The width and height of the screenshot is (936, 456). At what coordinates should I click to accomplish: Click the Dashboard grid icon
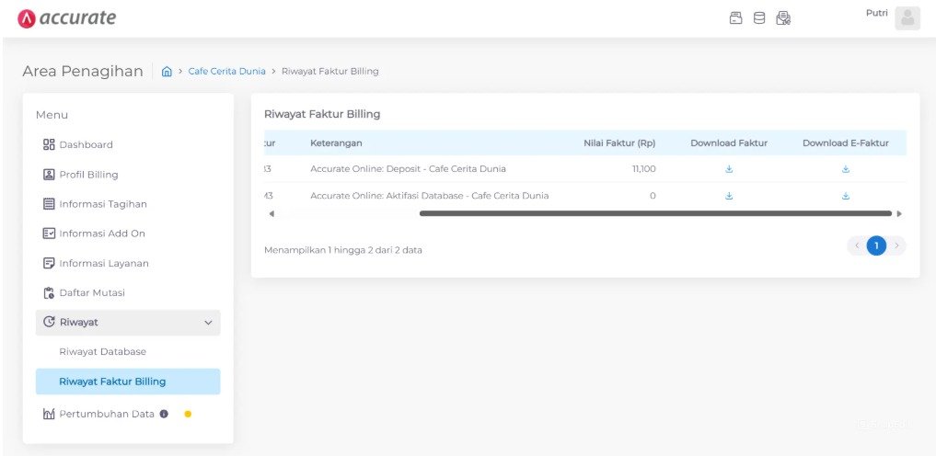[49, 145]
